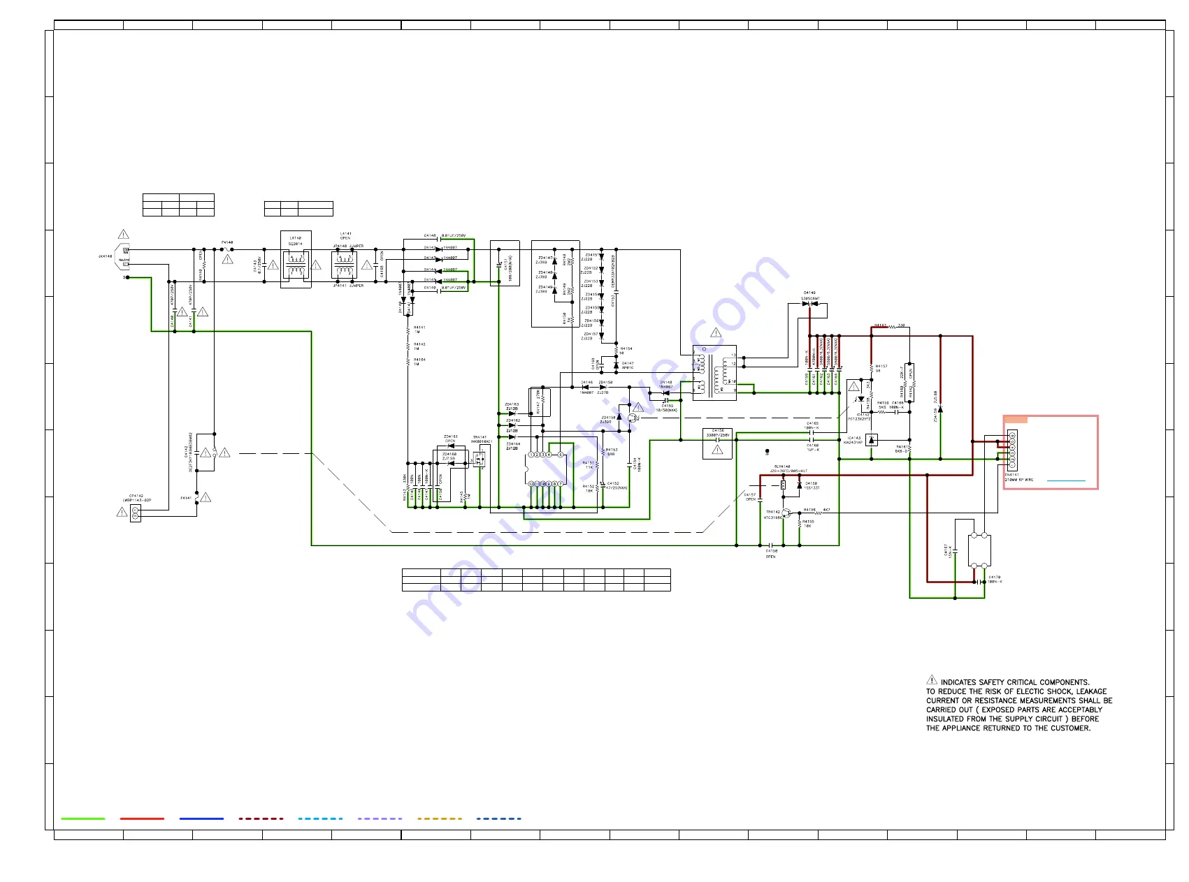The image size is (1189, 882).
Task: Click the R4154 resistor label
Action: coord(626,351)
